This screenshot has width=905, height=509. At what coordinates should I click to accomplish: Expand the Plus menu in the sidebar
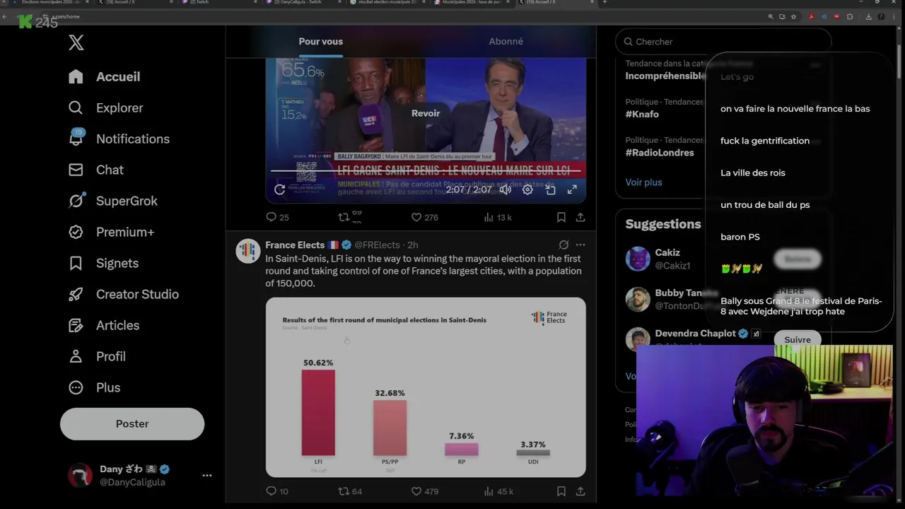pyautogui.click(x=95, y=387)
